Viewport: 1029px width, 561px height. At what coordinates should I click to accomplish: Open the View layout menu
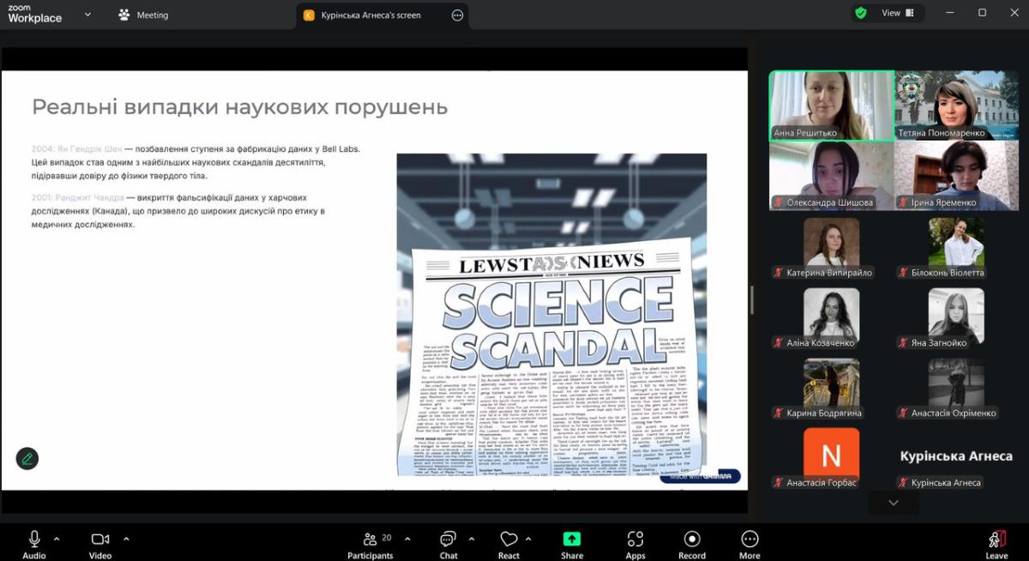pyautogui.click(x=898, y=13)
